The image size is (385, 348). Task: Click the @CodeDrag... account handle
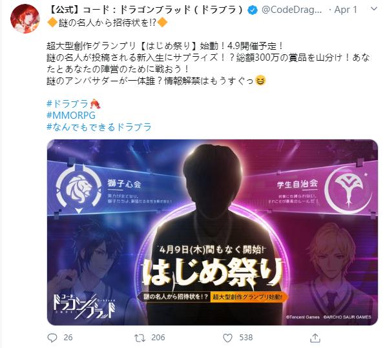pyautogui.click(x=292, y=10)
